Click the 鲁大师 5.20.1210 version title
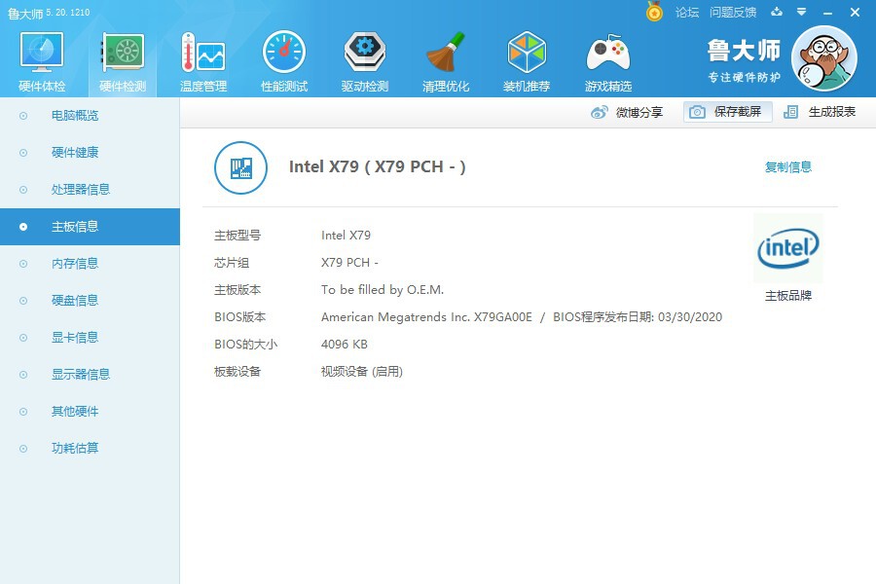The image size is (876, 584). (49, 13)
